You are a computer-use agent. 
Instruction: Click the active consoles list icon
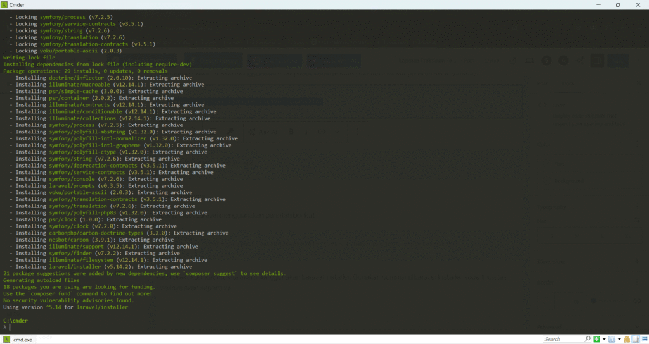(x=612, y=340)
